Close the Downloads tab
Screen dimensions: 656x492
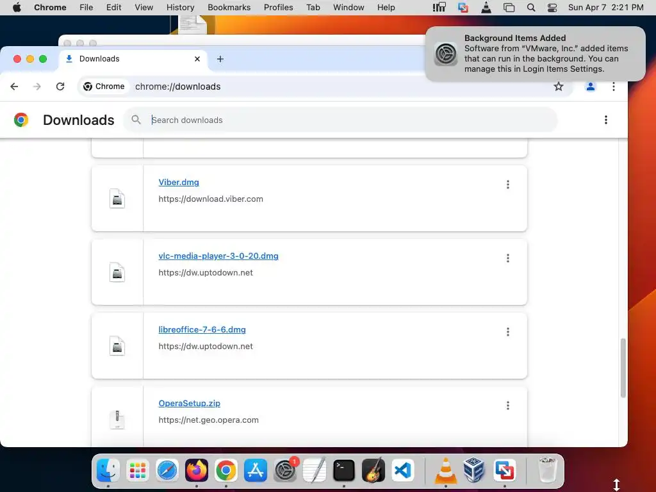coord(197,59)
